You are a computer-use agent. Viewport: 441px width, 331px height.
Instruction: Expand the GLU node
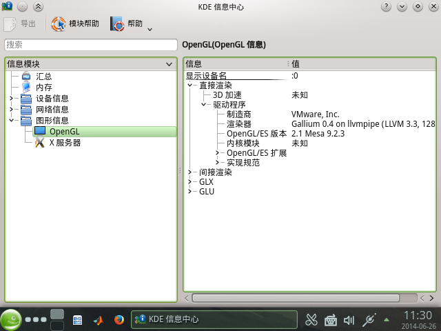click(190, 192)
